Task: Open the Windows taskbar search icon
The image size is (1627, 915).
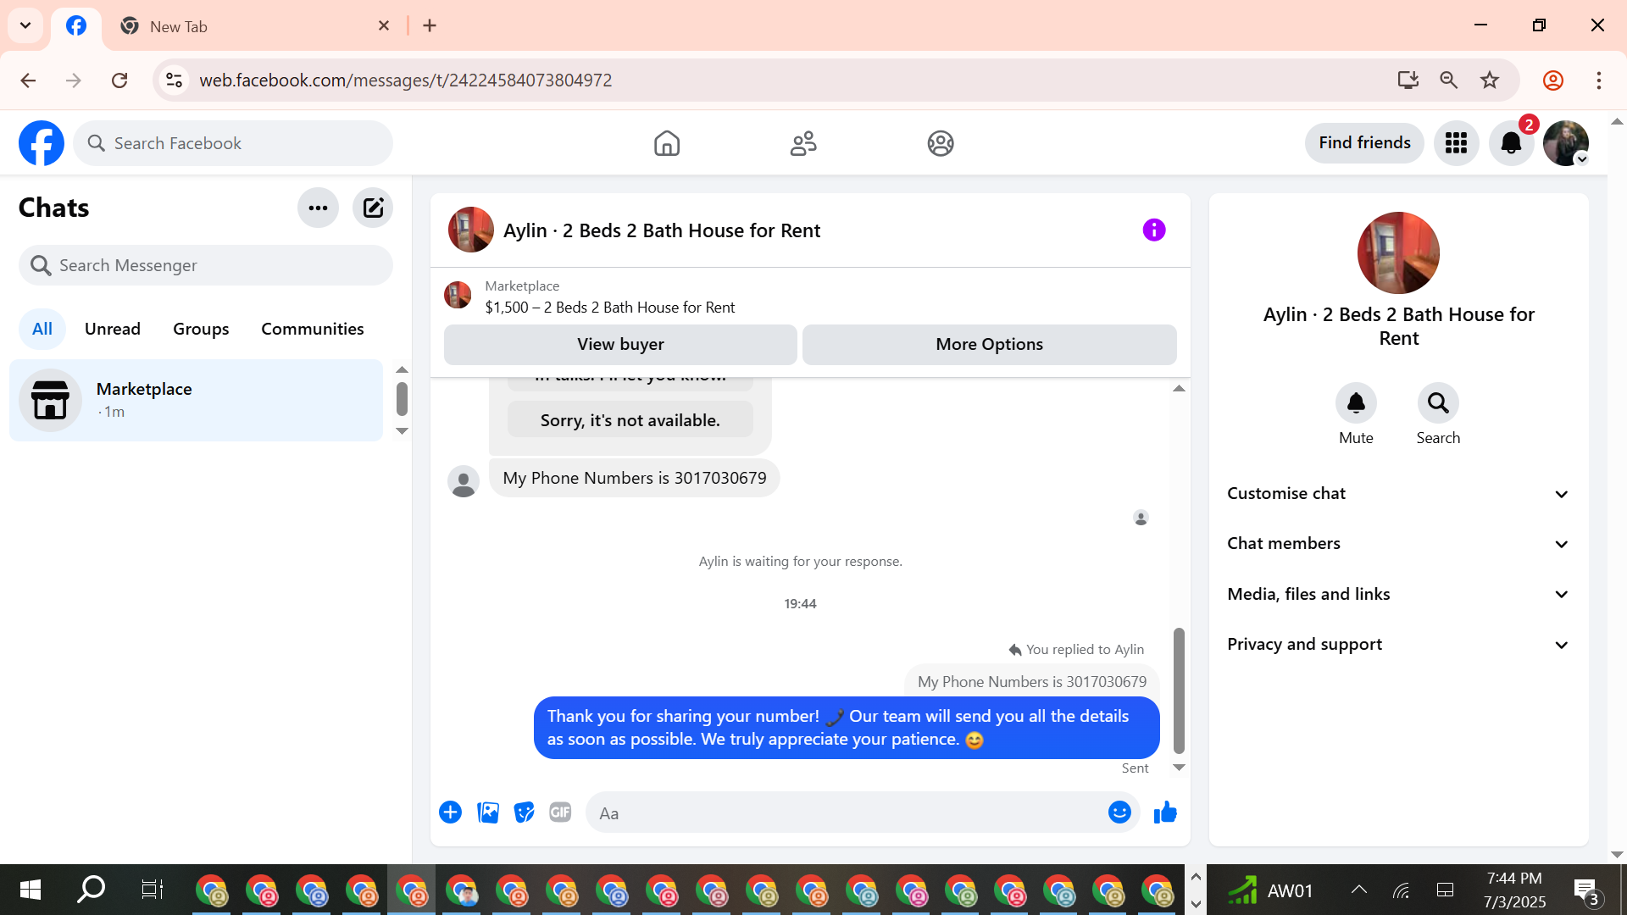Action: [91, 890]
